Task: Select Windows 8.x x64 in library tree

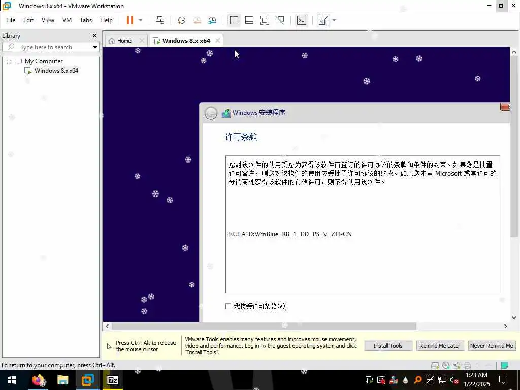Action: click(x=56, y=70)
